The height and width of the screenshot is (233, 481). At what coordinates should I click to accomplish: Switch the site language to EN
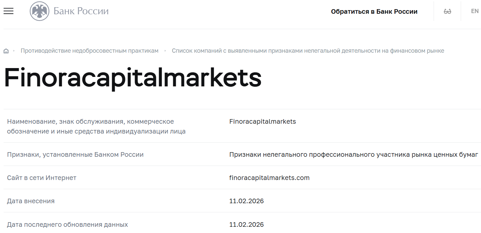[474, 11]
